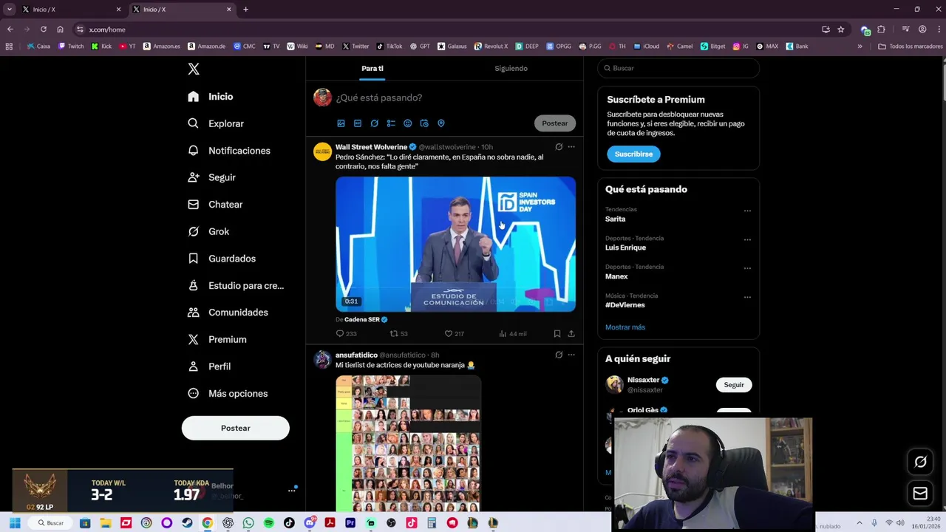Open the Sarita trending topic
This screenshot has width=946, height=532.
pos(616,219)
